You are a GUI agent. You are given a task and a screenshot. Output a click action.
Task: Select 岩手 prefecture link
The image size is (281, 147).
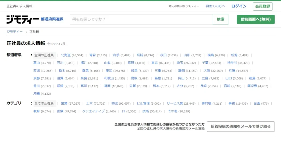coord(116,55)
